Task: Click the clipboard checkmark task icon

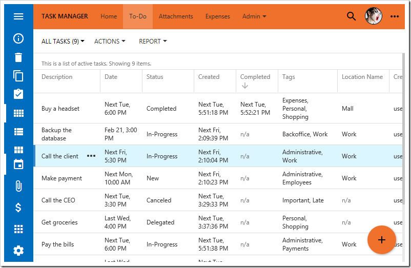Action: (18, 94)
